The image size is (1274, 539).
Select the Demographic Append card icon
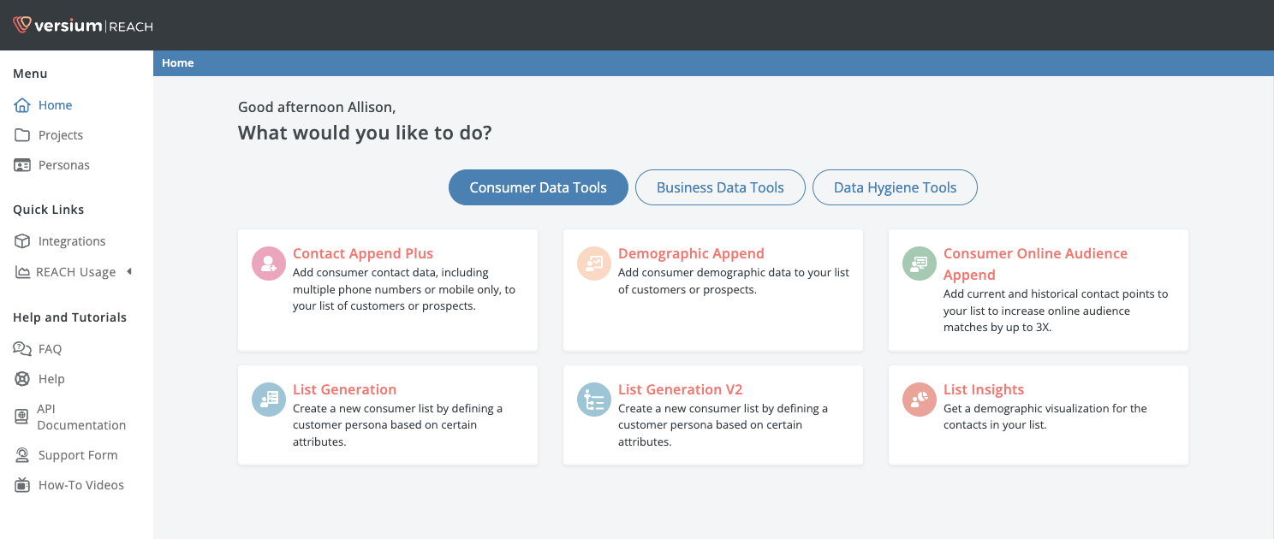pos(593,264)
